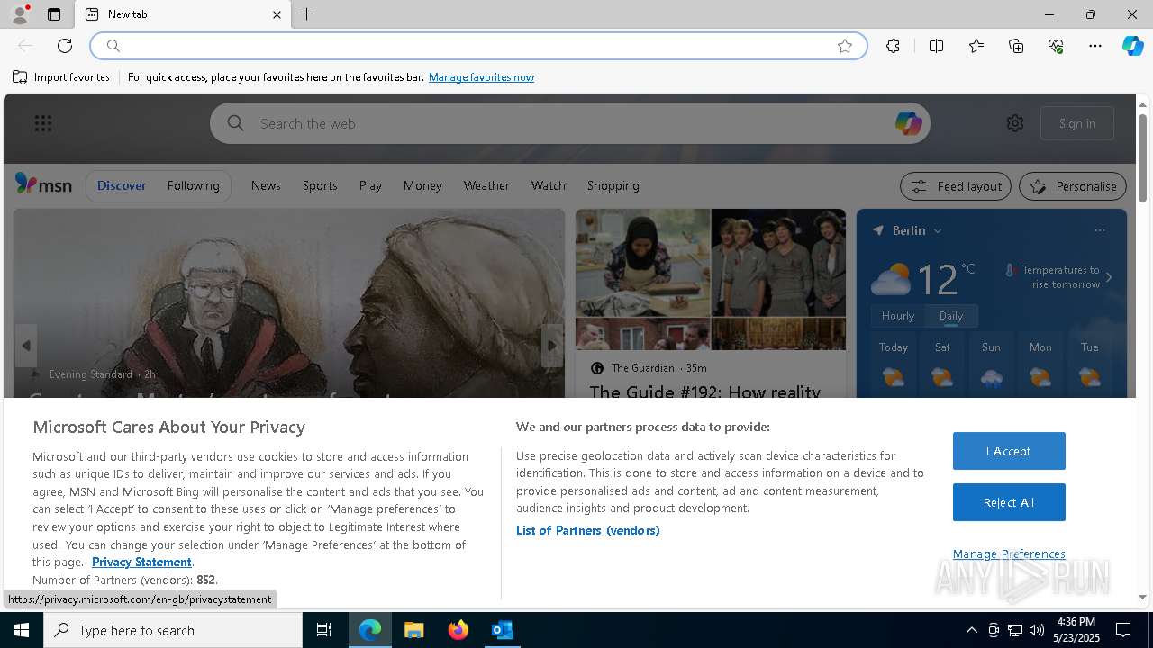Screen dimensions: 1153x648
Task: Add this page to favorites star
Action: pos(845,46)
